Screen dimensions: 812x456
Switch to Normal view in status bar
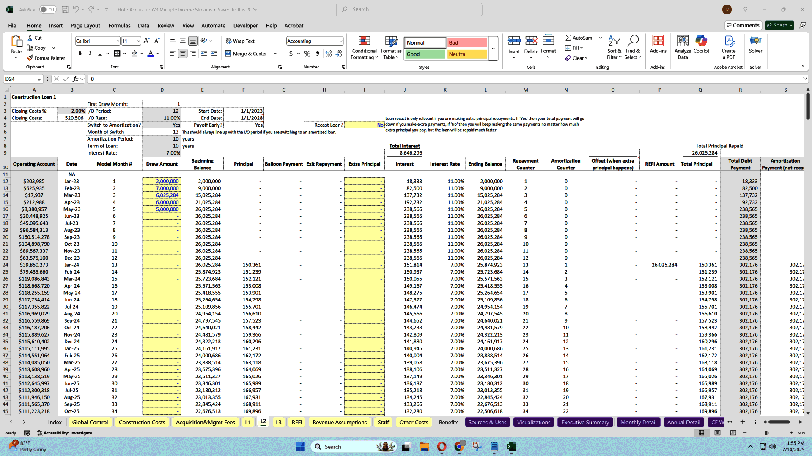(x=701, y=433)
